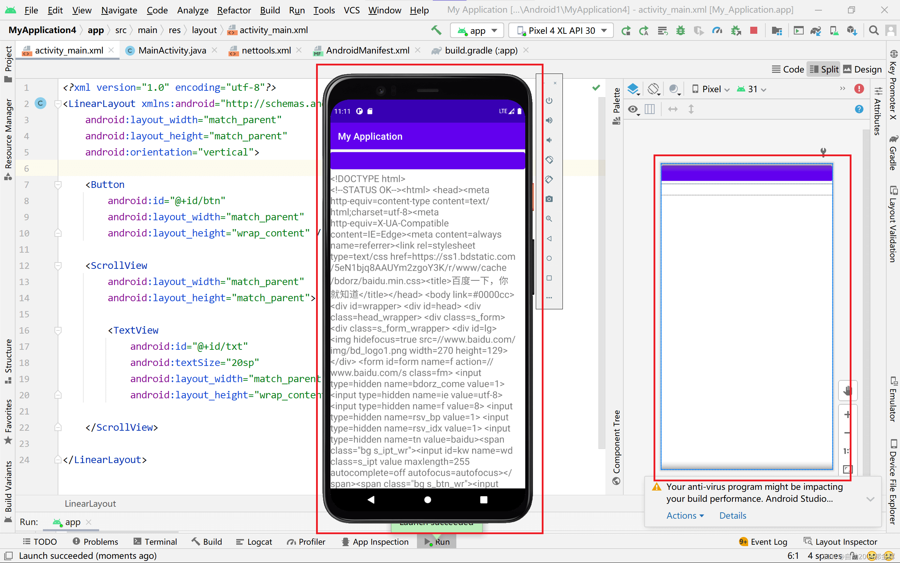Viewport: 900px width, 563px height.
Task: Open the Build menu in menu bar
Action: [x=269, y=10]
